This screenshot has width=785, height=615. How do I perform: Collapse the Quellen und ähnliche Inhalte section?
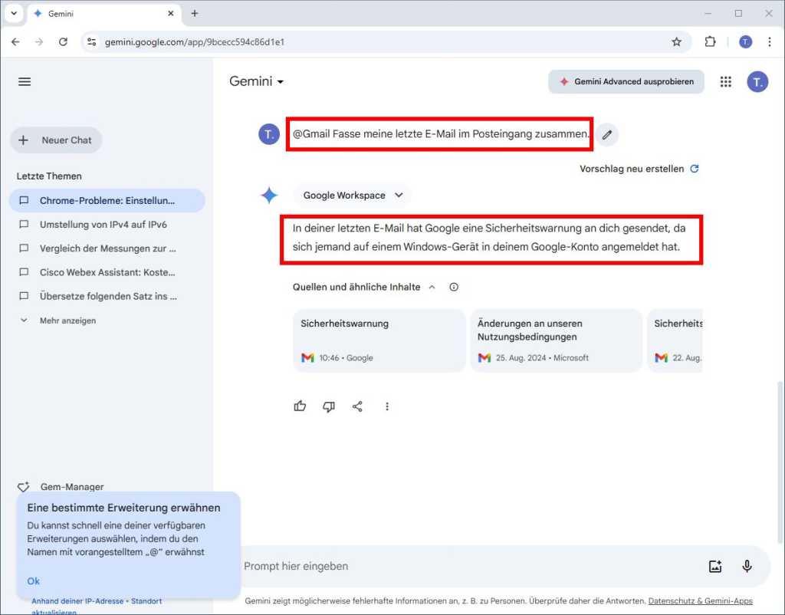432,287
